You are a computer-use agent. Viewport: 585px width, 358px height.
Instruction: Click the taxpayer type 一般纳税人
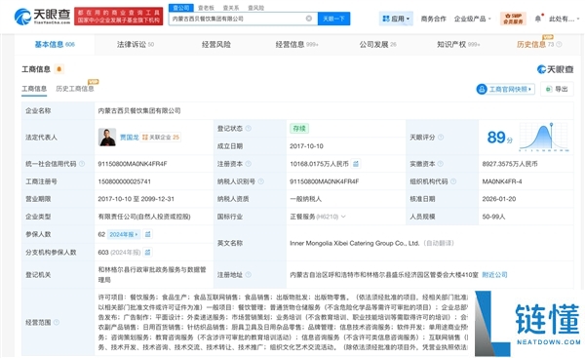click(305, 199)
